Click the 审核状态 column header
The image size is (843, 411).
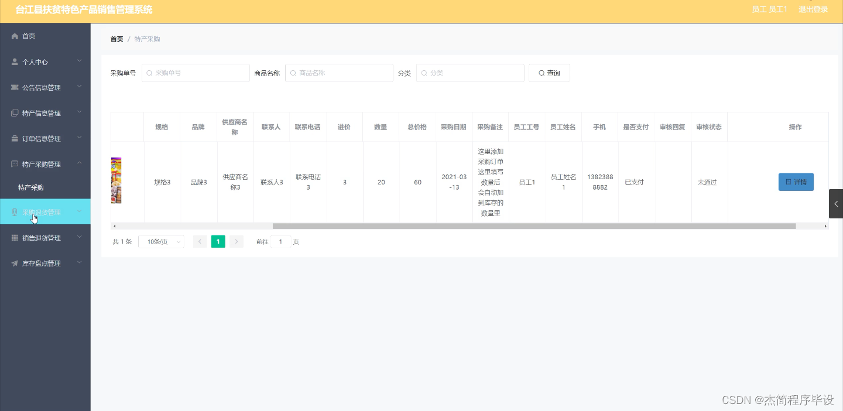[709, 127]
